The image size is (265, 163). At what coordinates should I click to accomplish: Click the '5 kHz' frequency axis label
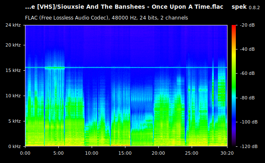click(14, 121)
